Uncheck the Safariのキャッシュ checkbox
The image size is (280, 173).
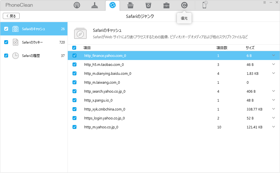pos(6,29)
